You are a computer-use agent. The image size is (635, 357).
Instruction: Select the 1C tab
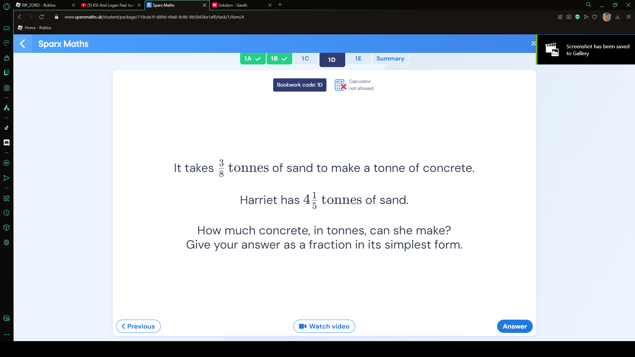[305, 59]
